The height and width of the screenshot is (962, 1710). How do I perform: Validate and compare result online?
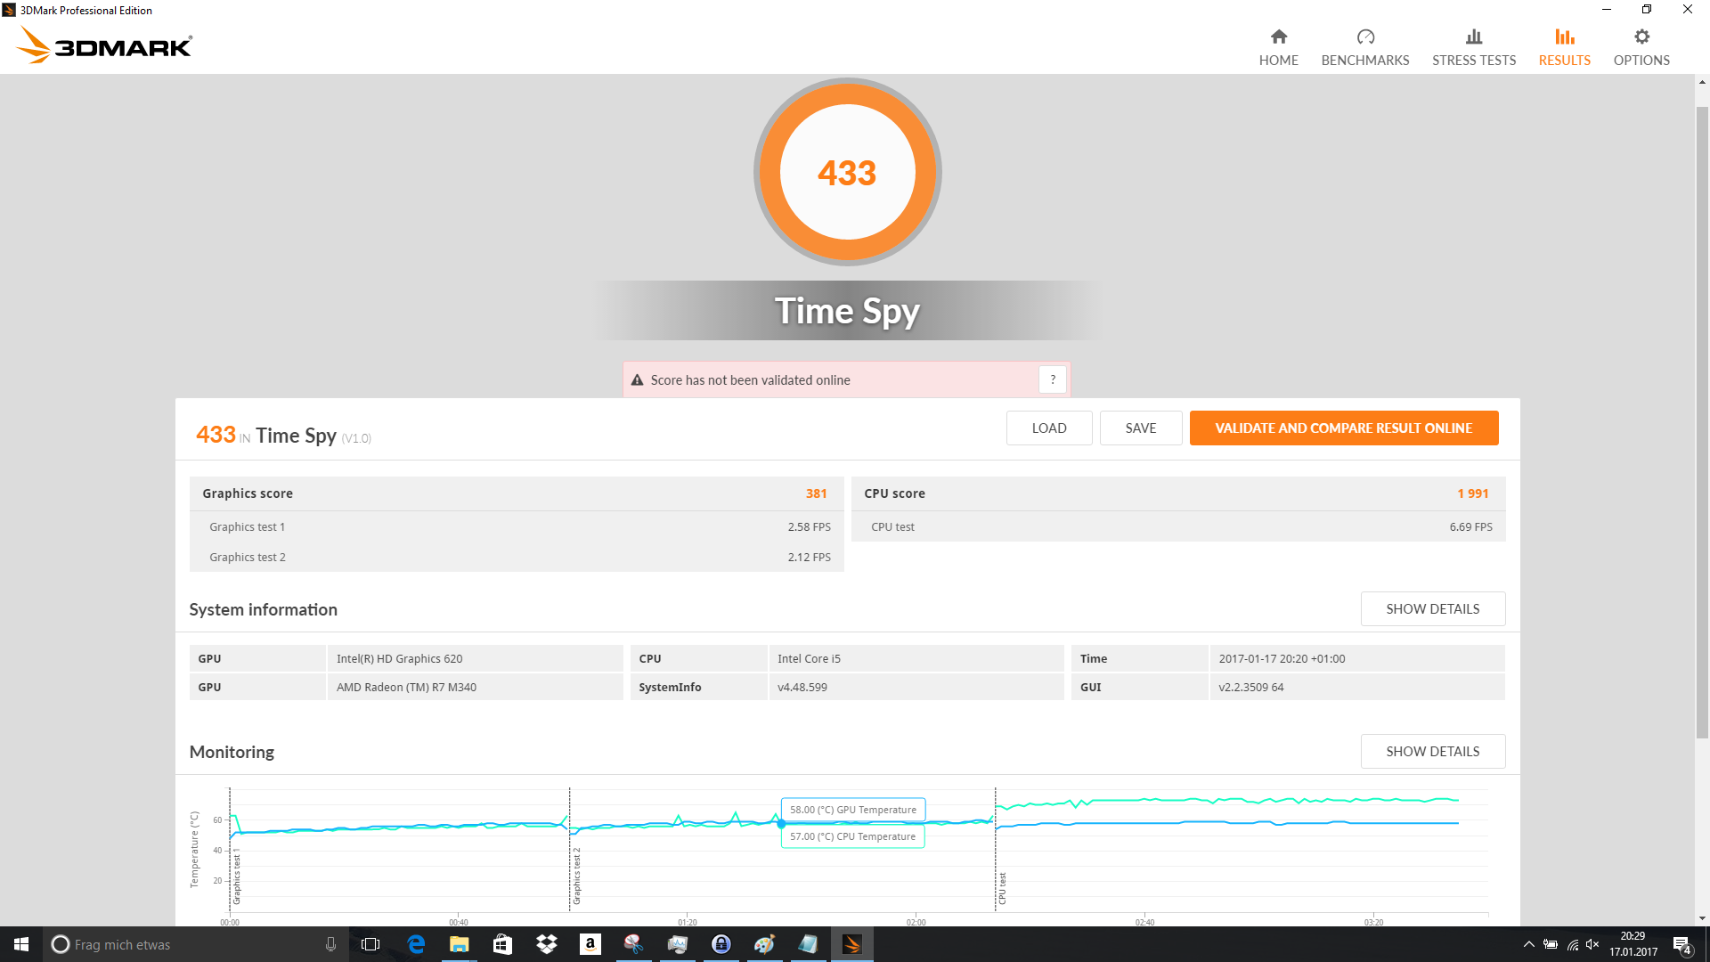point(1343,428)
